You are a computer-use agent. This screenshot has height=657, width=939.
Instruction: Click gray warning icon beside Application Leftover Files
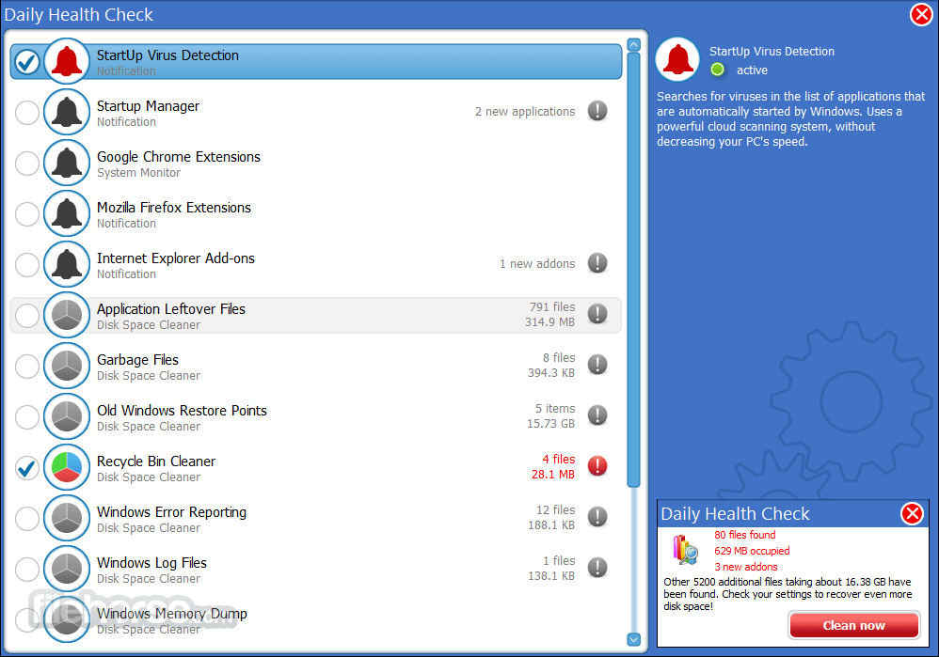(x=597, y=314)
